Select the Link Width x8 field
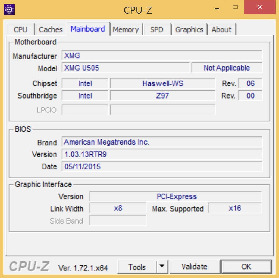 [x=118, y=208]
